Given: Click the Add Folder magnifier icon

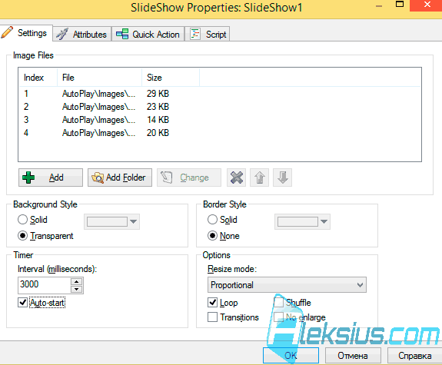Looking at the screenshot, I should pos(98,178).
